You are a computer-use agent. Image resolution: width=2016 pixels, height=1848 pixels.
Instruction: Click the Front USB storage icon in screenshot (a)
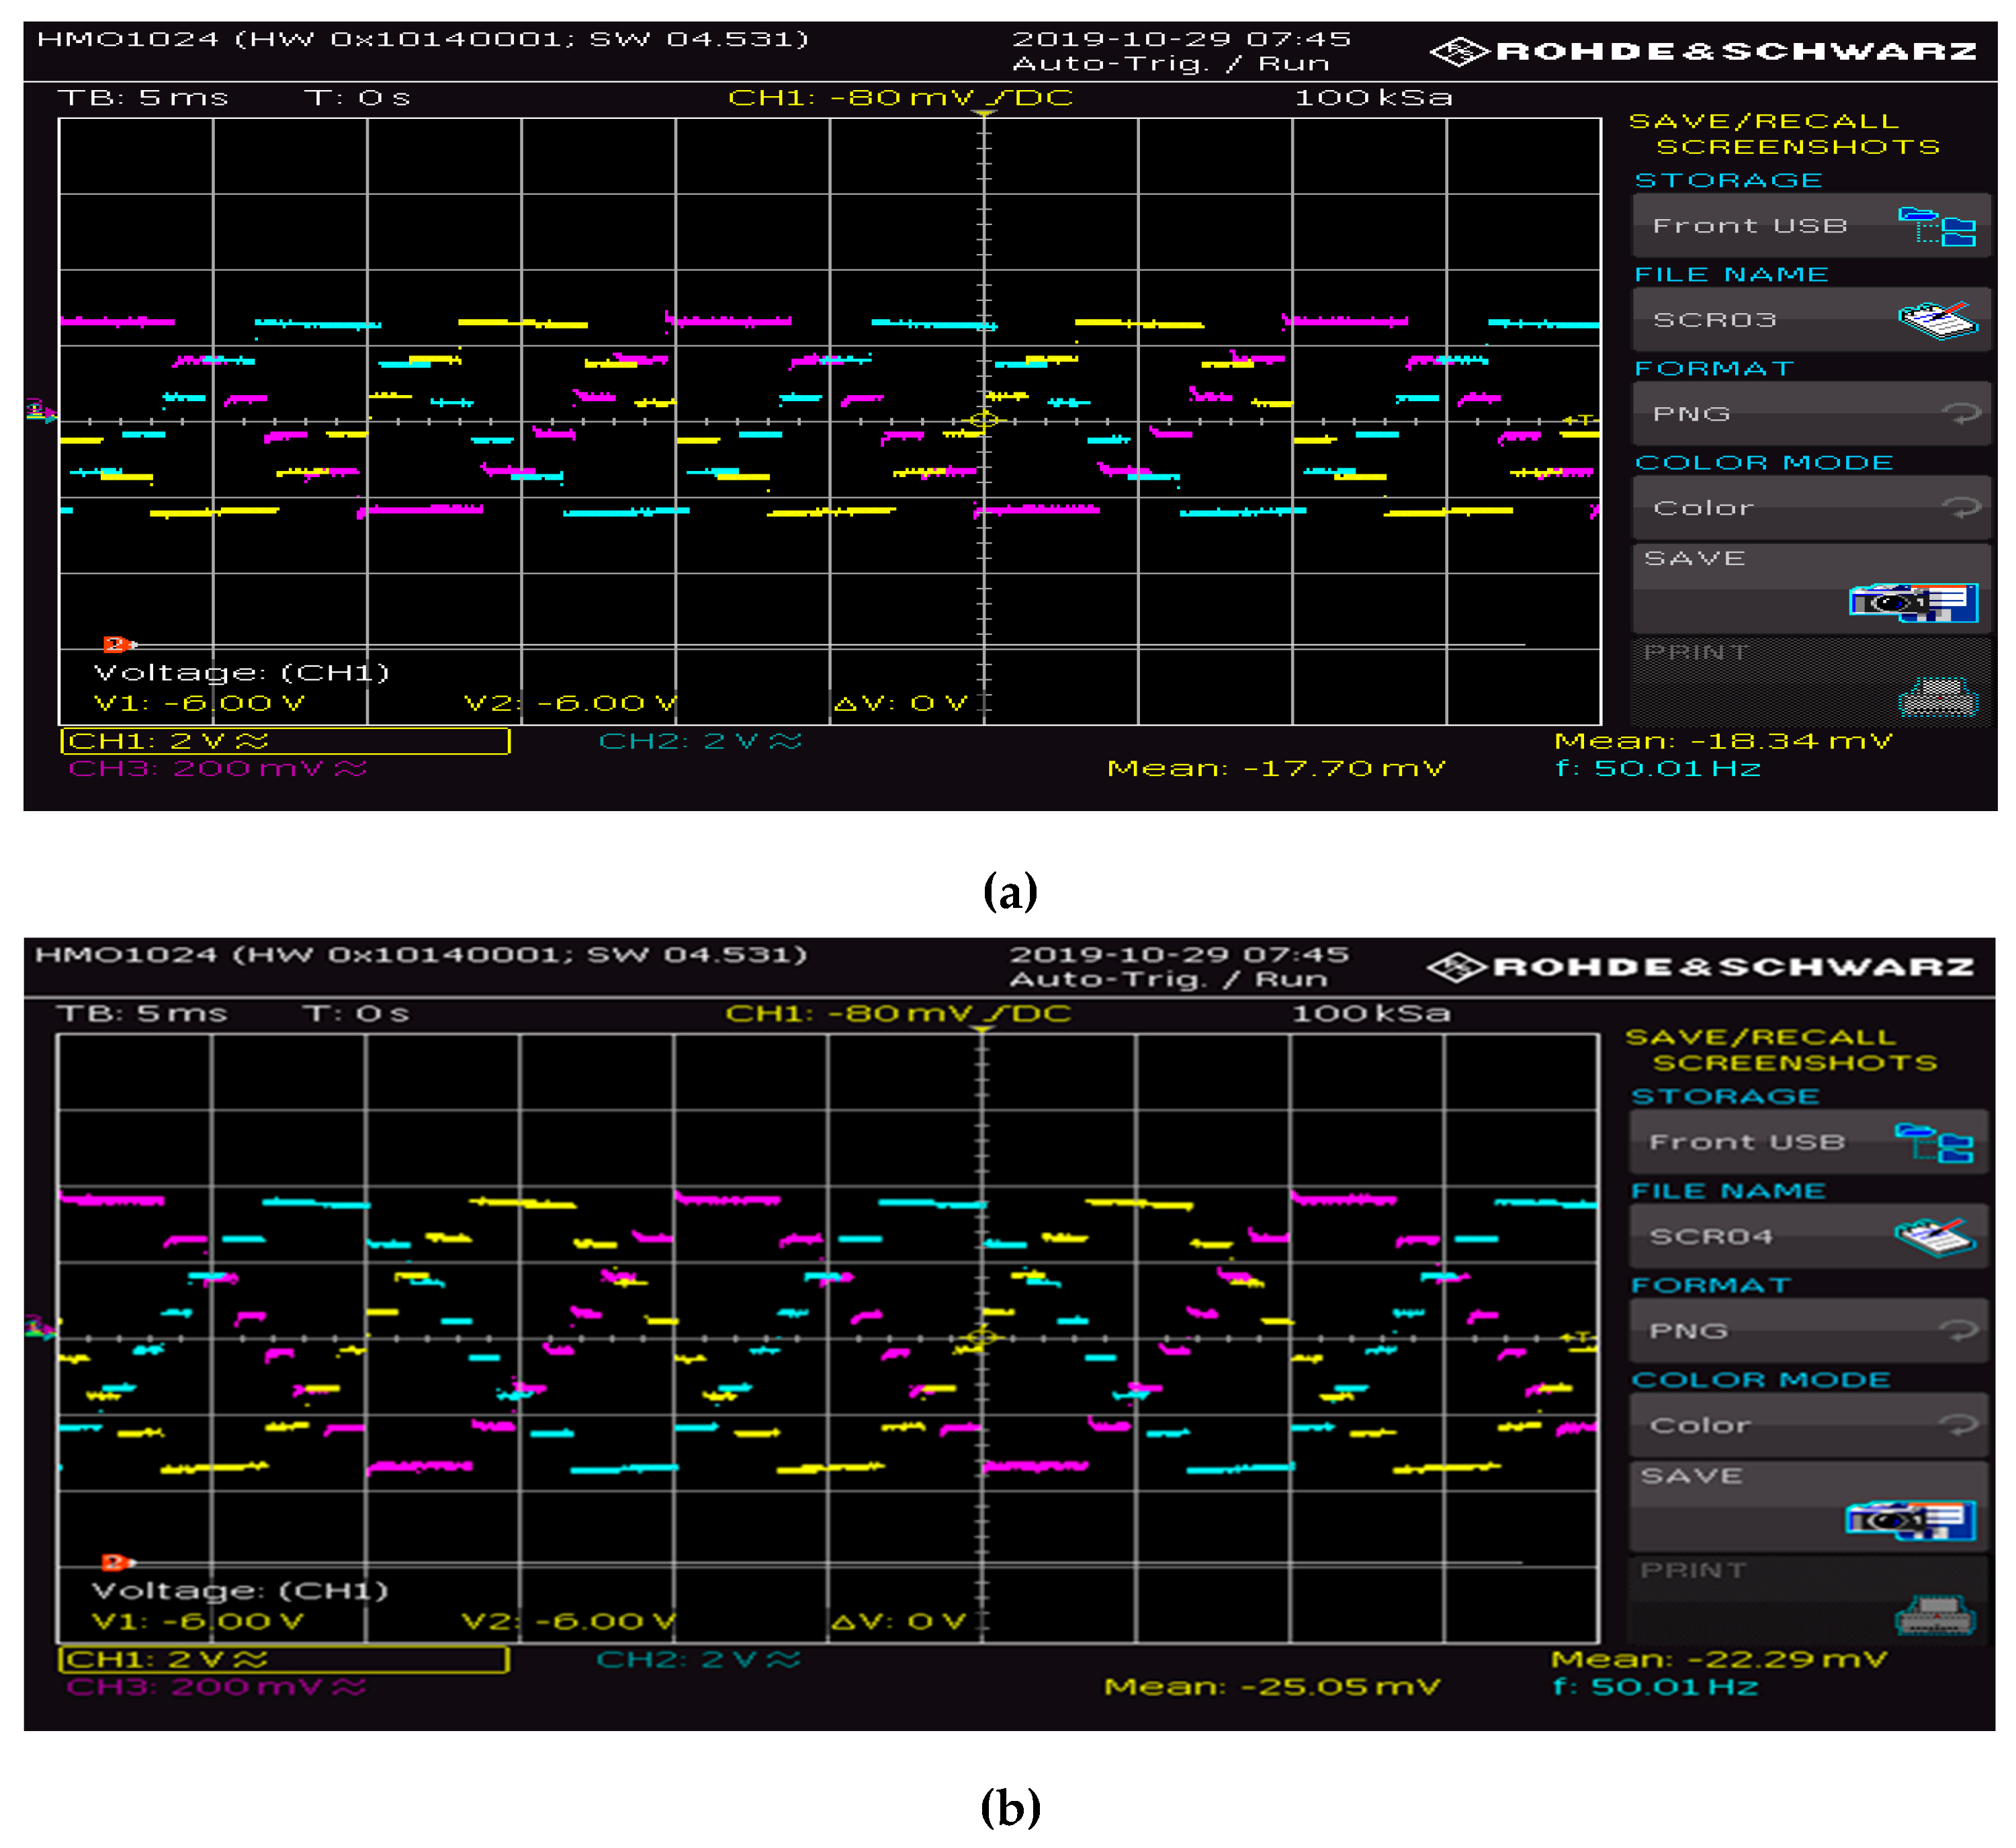(1937, 226)
